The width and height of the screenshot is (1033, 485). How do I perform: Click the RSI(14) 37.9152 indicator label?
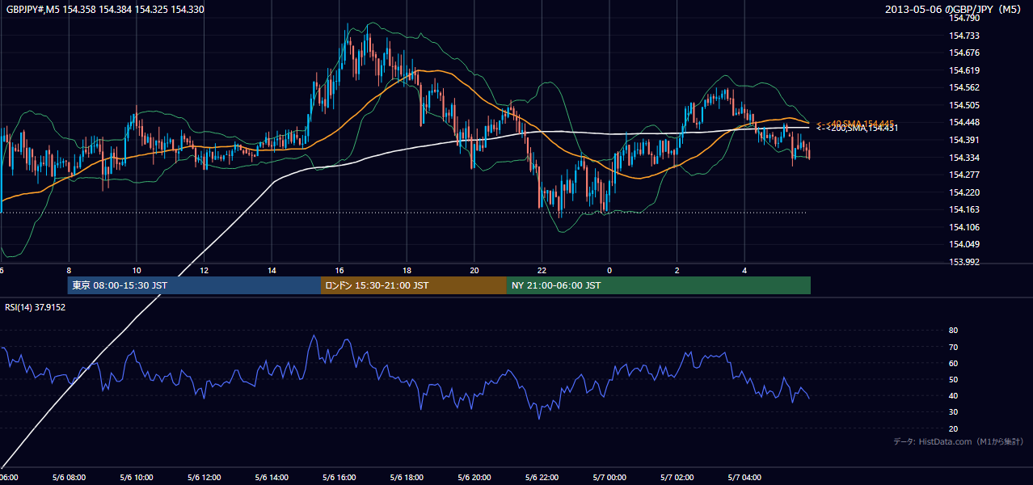36,307
